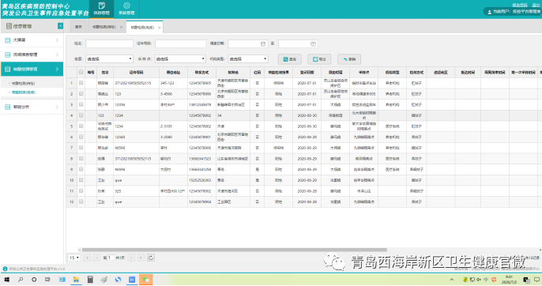The width and height of the screenshot is (542, 286).
Task: Click the undo-arrow button beside 导出
Action: [349, 59]
